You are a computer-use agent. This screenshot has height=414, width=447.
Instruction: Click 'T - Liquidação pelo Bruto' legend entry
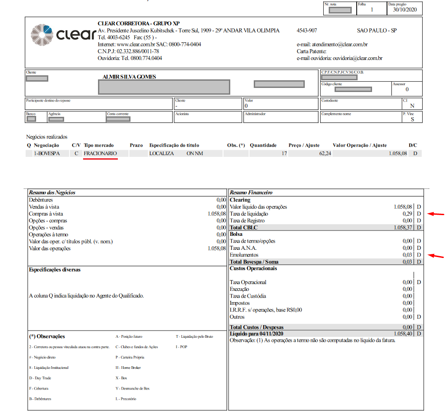point(195,336)
